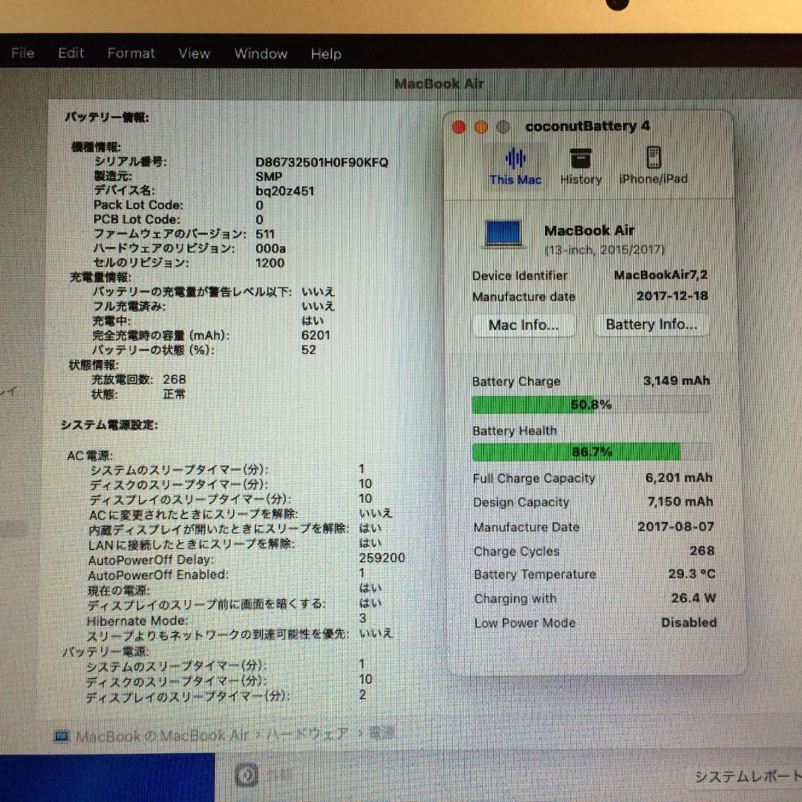Click the Battery Health bar showing 86.7%
This screenshot has height=802, width=802.
tap(590, 451)
